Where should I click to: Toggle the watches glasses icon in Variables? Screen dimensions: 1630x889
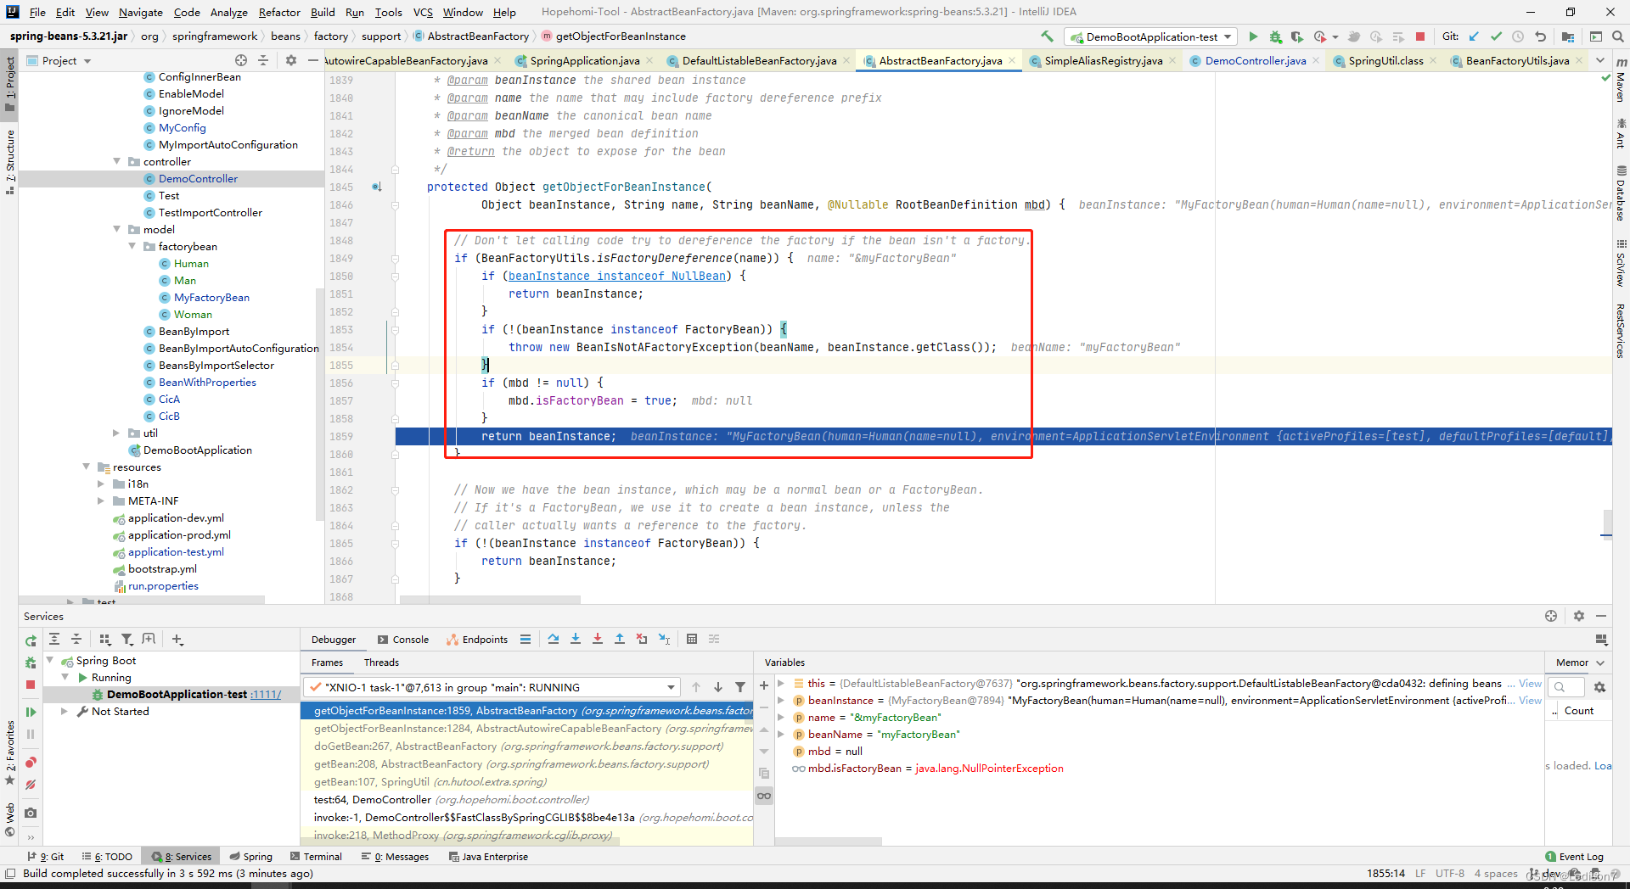click(764, 796)
